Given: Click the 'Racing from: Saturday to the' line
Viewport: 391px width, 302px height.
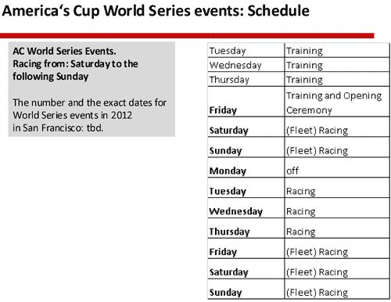Looking at the screenshot, I should (x=75, y=64).
